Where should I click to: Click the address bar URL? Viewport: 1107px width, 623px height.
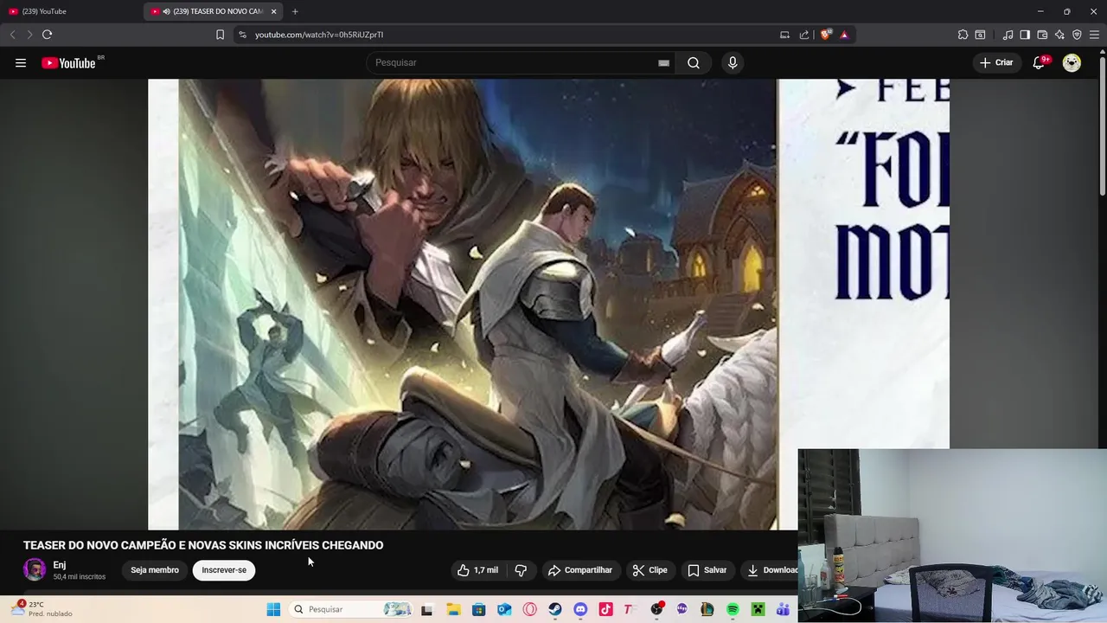click(x=319, y=35)
